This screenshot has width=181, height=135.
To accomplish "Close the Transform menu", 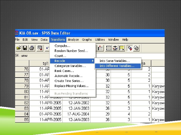I will point(58,39).
